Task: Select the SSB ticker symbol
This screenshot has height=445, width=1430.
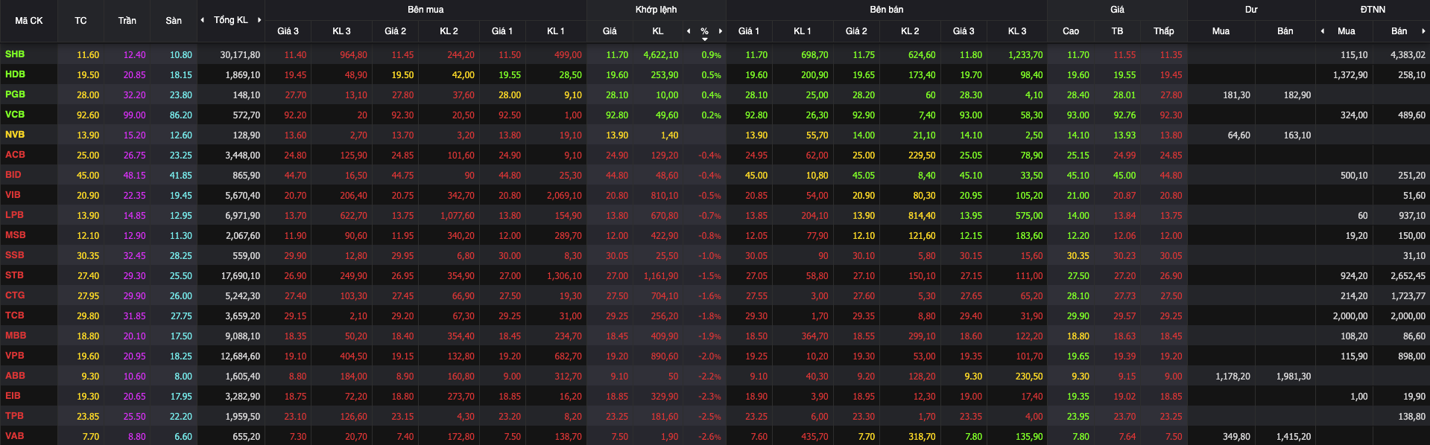Action: click(15, 255)
